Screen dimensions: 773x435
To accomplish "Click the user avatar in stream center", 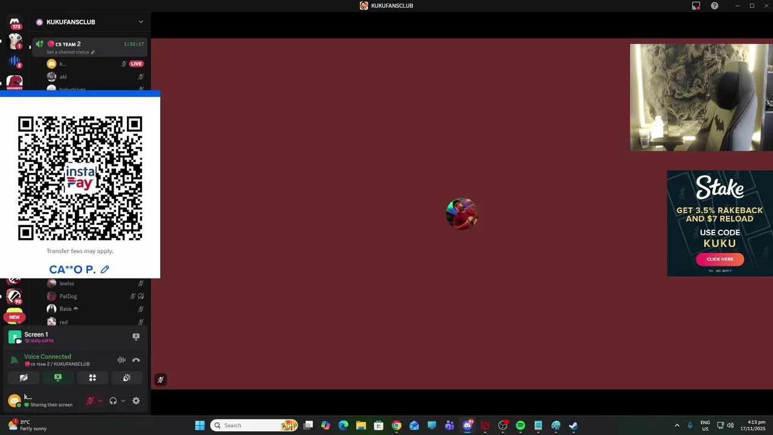I will [462, 214].
